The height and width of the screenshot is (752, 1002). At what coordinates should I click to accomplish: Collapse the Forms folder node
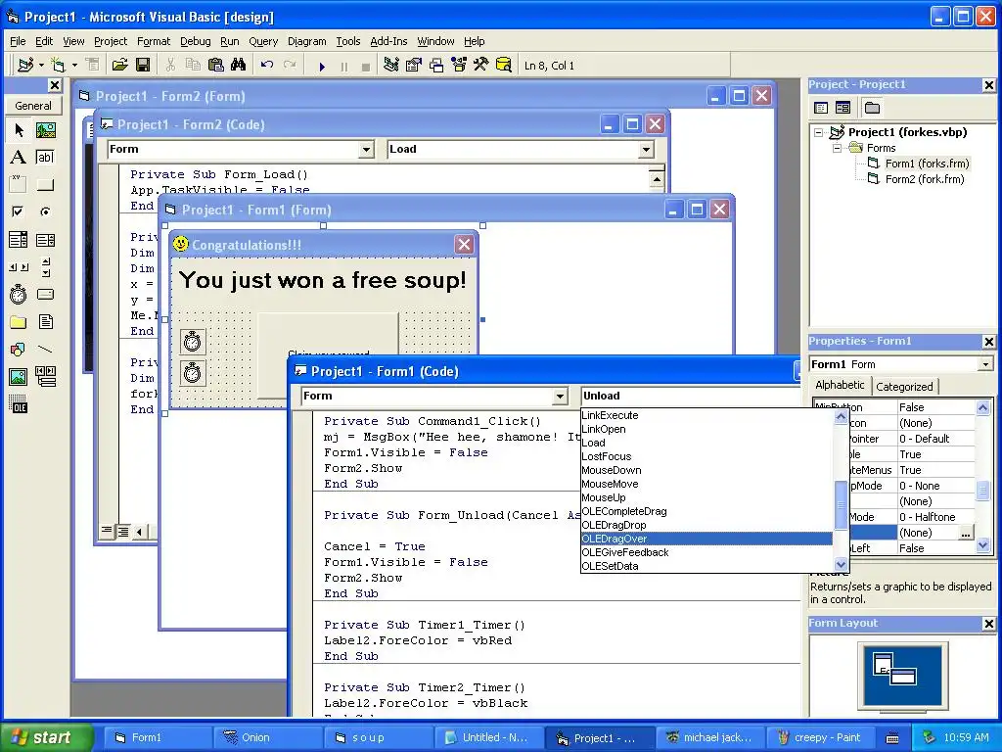pyautogui.click(x=838, y=148)
